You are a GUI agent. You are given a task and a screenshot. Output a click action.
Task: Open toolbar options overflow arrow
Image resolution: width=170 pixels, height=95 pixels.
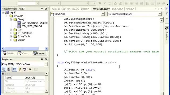pos(167,4)
